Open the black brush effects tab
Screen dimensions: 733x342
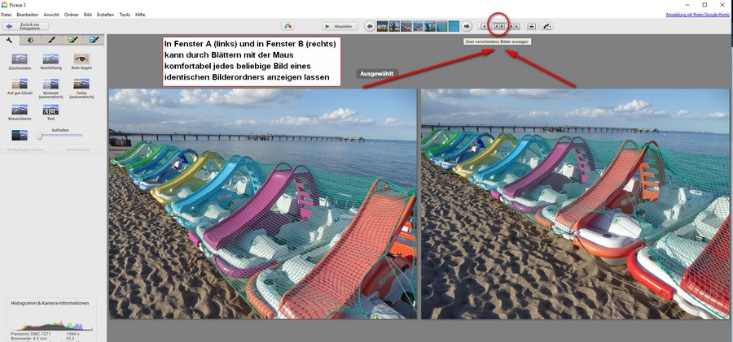click(51, 40)
